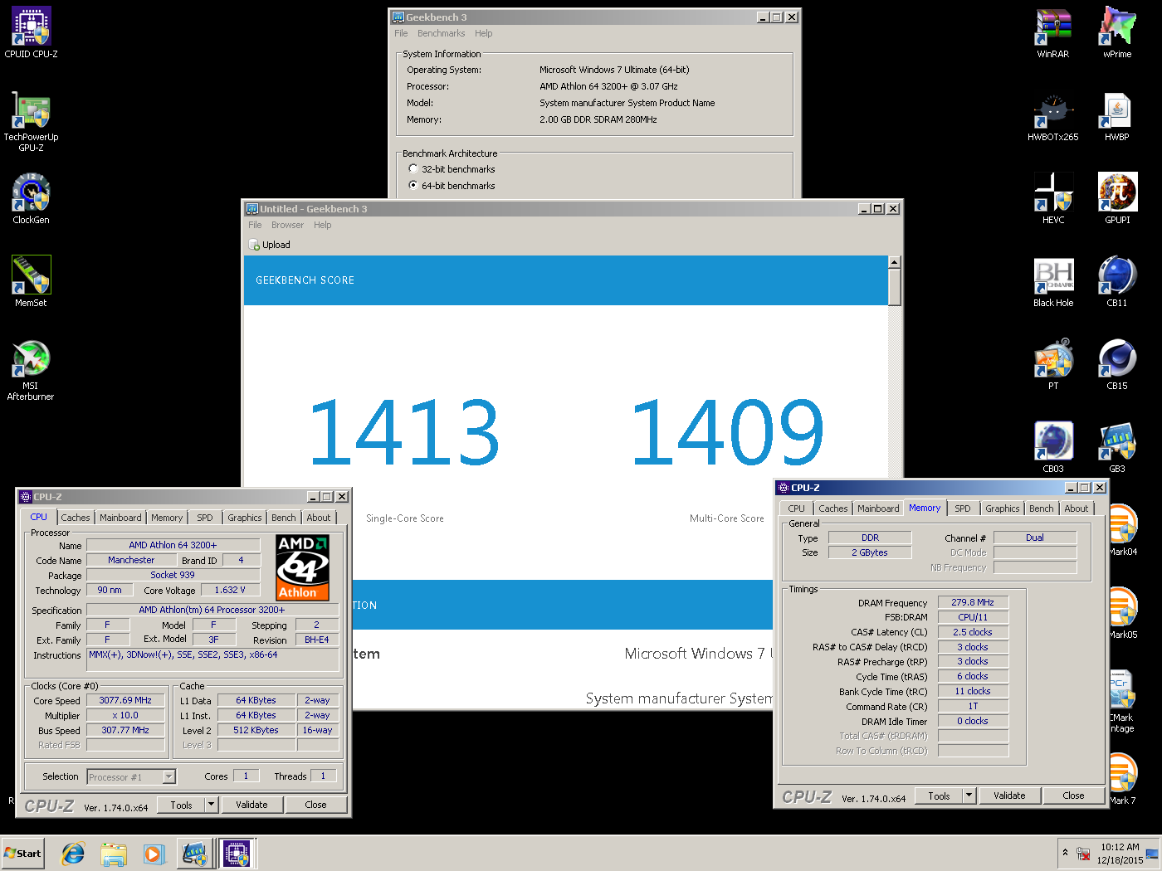This screenshot has height=871, width=1162.
Task: Click the AMD Athlon 64 logo image
Action: [x=302, y=567]
